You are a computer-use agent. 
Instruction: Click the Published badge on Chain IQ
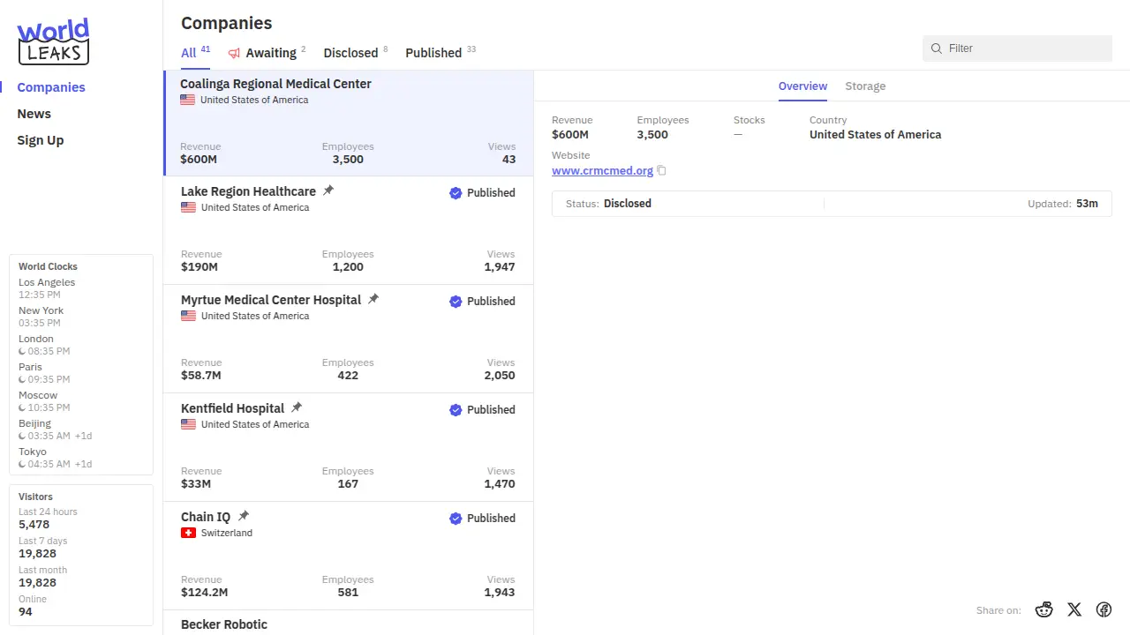482,519
